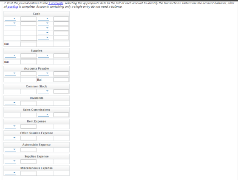Click Miscellaneous Expense debit amount field
Screen dimensions: 238x180
pyautogui.click(x=28, y=173)
